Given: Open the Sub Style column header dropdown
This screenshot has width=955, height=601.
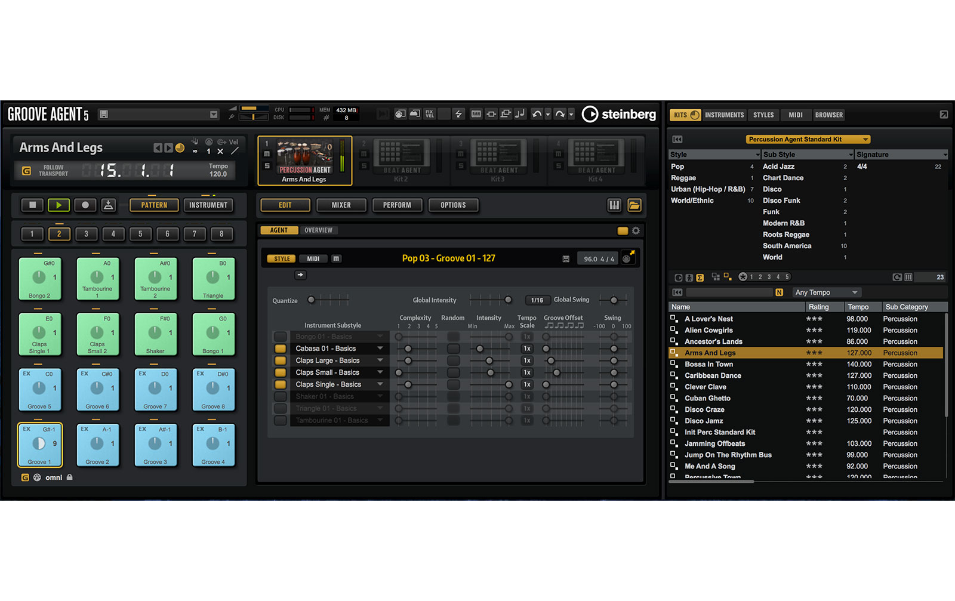Looking at the screenshot, I should (852, 155).
